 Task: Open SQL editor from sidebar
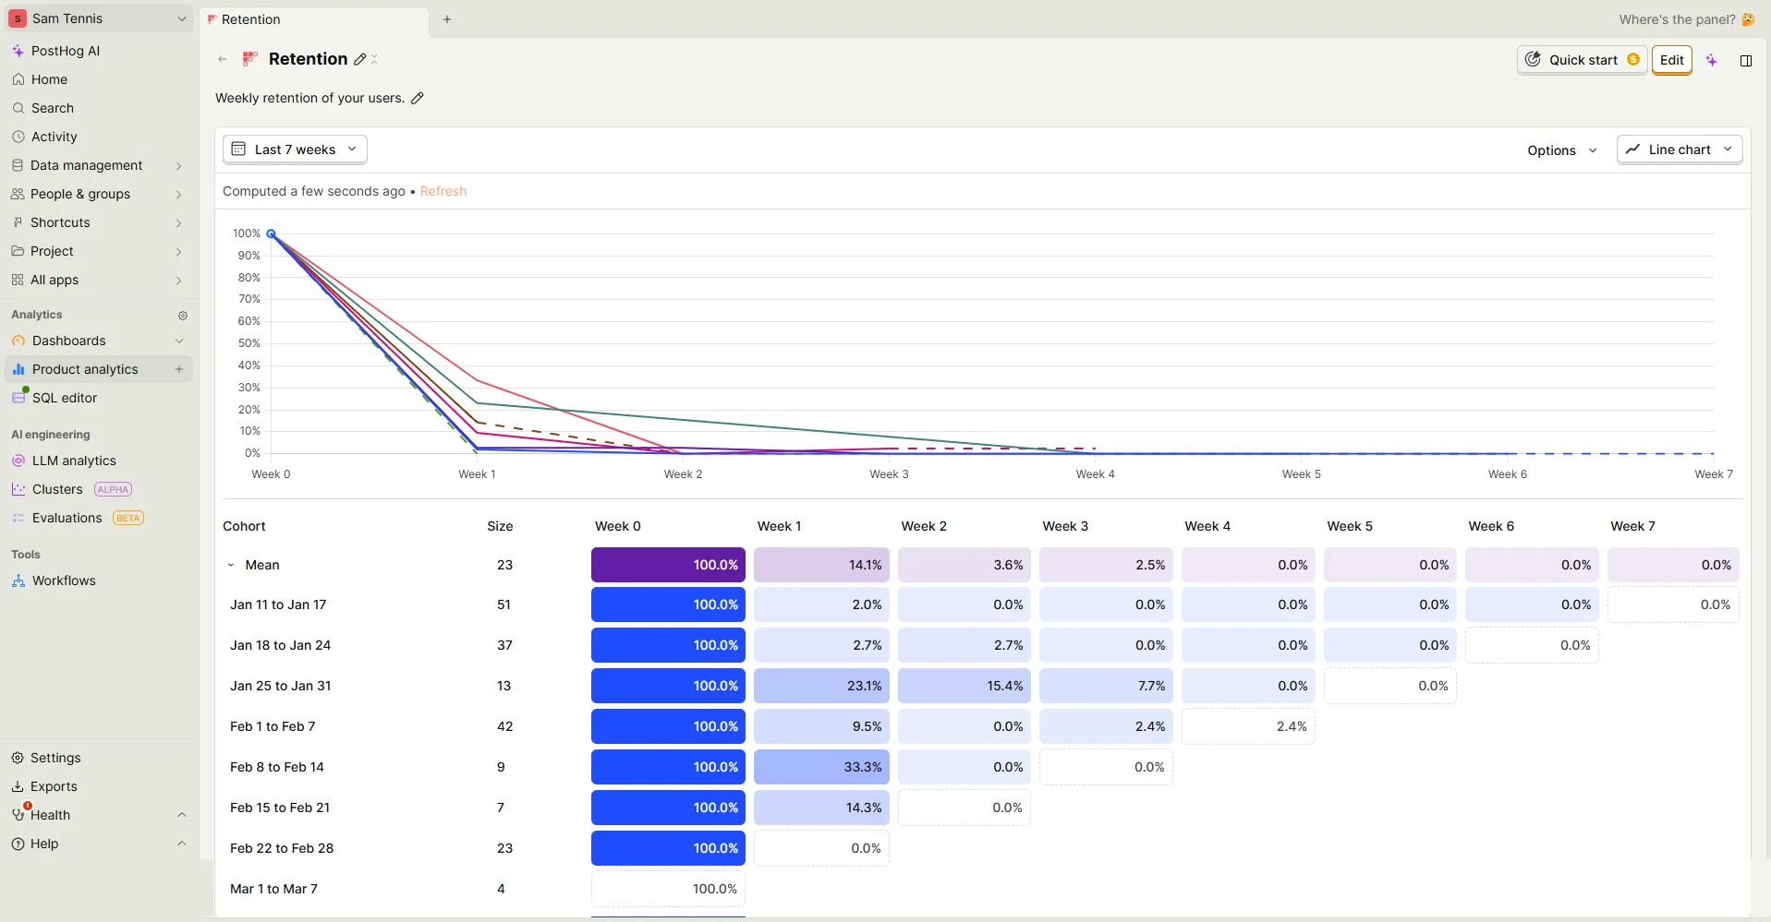[65, 398]
